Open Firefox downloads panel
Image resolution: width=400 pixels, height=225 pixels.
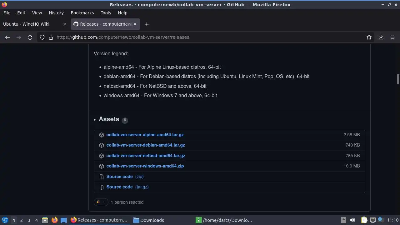(x=381, y=37)
